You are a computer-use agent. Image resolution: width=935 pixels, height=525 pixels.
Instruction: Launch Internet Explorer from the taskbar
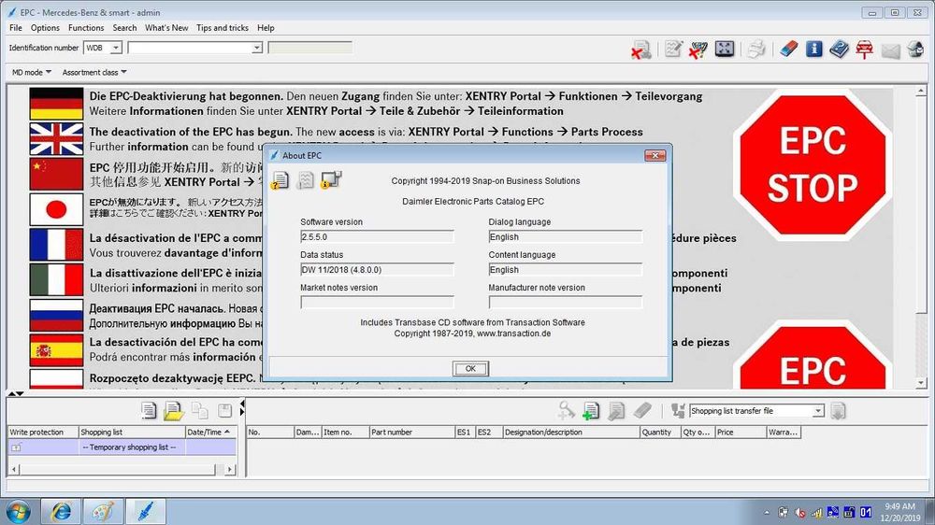click(61, 511)
